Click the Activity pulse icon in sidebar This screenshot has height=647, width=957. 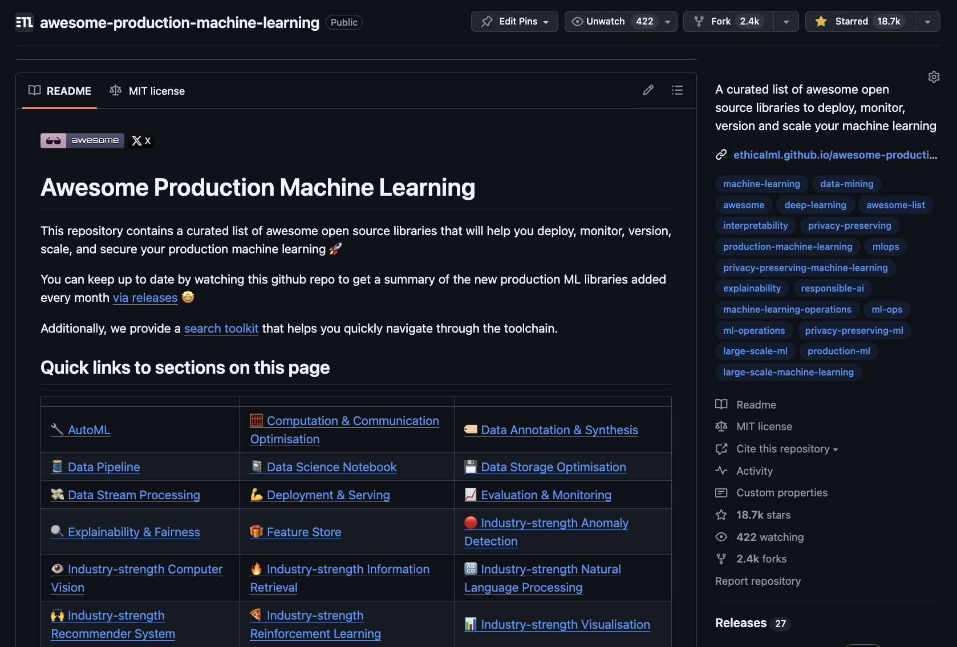(x=721, y=471)
